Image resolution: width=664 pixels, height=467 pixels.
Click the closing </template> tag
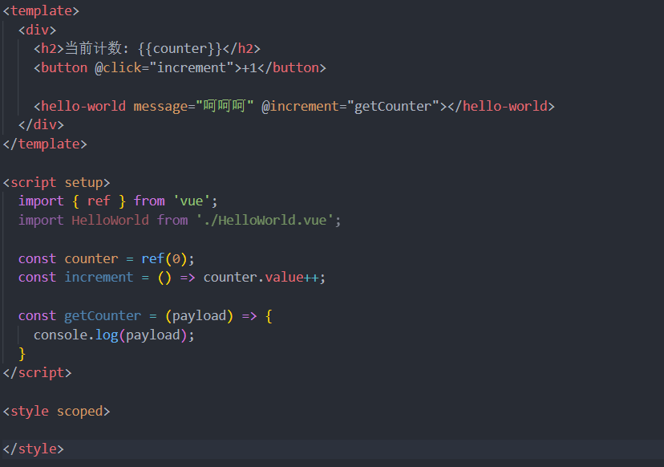point(45,144)
